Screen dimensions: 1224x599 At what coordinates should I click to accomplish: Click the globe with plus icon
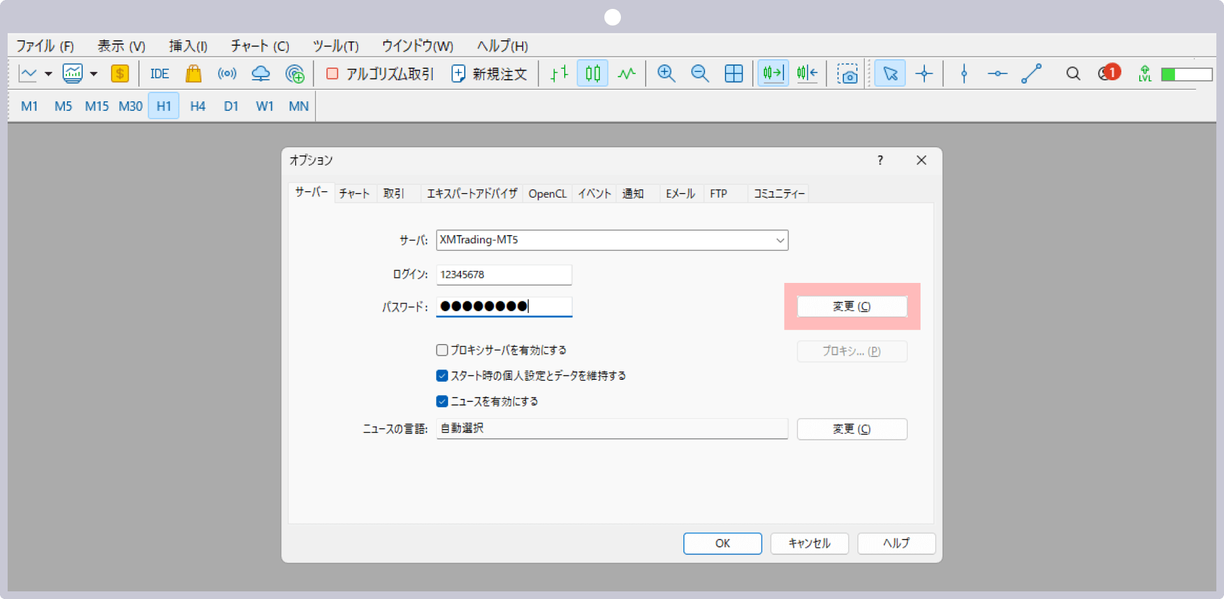[295, 74]
